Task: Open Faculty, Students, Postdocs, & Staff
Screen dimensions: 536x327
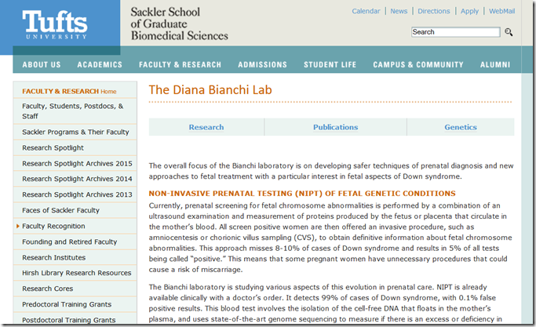Action: pos(75,111)
